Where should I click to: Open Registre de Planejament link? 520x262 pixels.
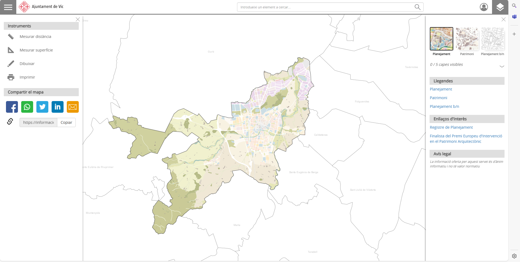click(451, 127)
